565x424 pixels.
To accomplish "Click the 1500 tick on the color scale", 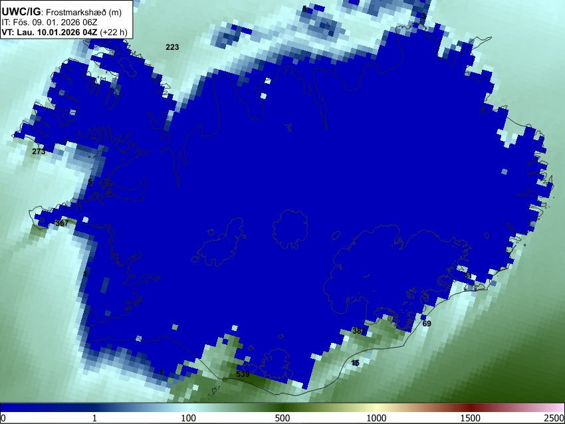I will click(x=470, y=418).
